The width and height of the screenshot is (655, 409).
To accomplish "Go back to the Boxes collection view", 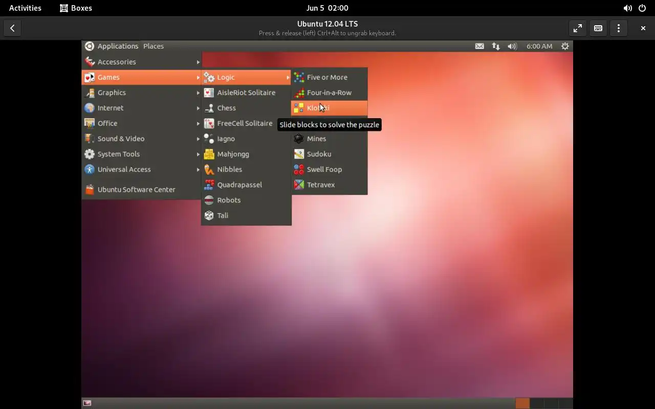I will tap(12, 28).
